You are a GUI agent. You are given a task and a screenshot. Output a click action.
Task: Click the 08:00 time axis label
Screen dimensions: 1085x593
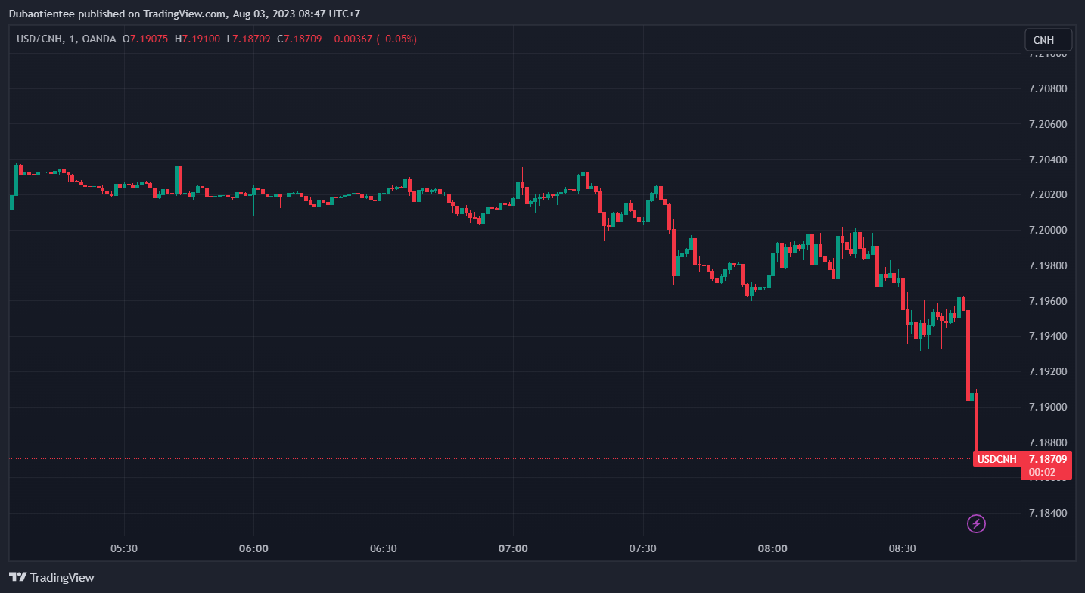tap(773, 548)
